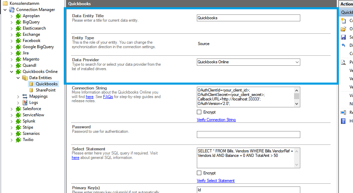
Task: Select Konsolenstamm root node
Action: pyautogui.click(x=23, y=3)
